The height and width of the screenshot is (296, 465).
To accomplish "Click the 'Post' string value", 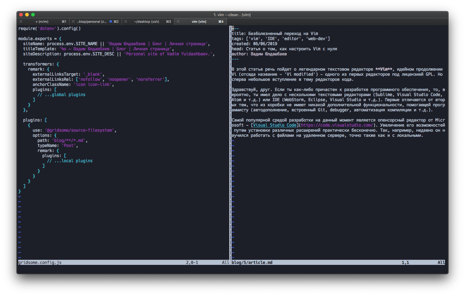I will [x=69, y=145].
